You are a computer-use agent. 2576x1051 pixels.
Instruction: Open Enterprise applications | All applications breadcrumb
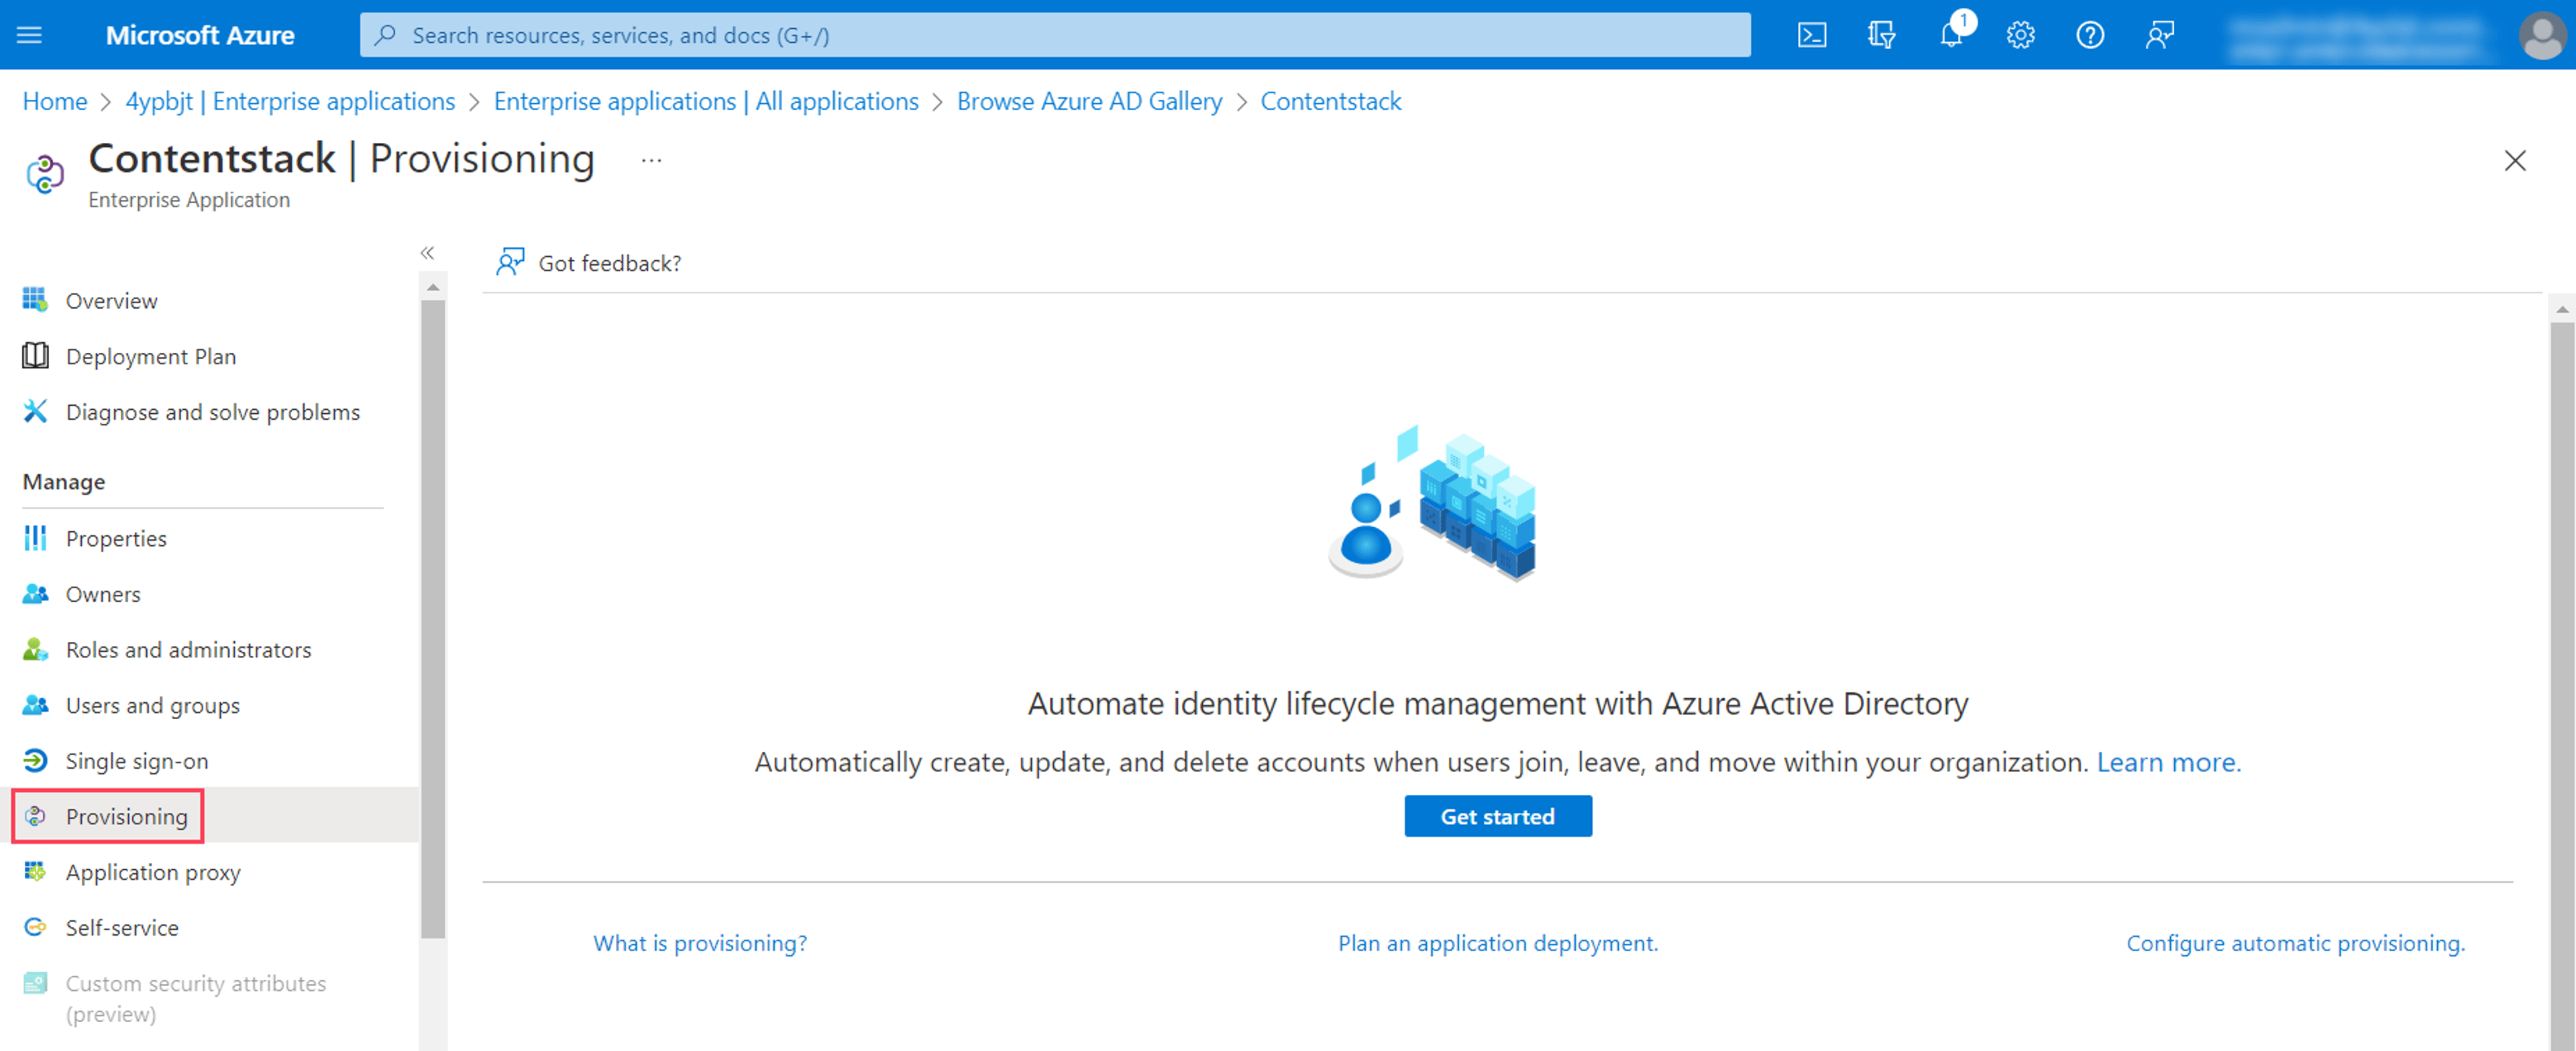[x=706, y=101]
